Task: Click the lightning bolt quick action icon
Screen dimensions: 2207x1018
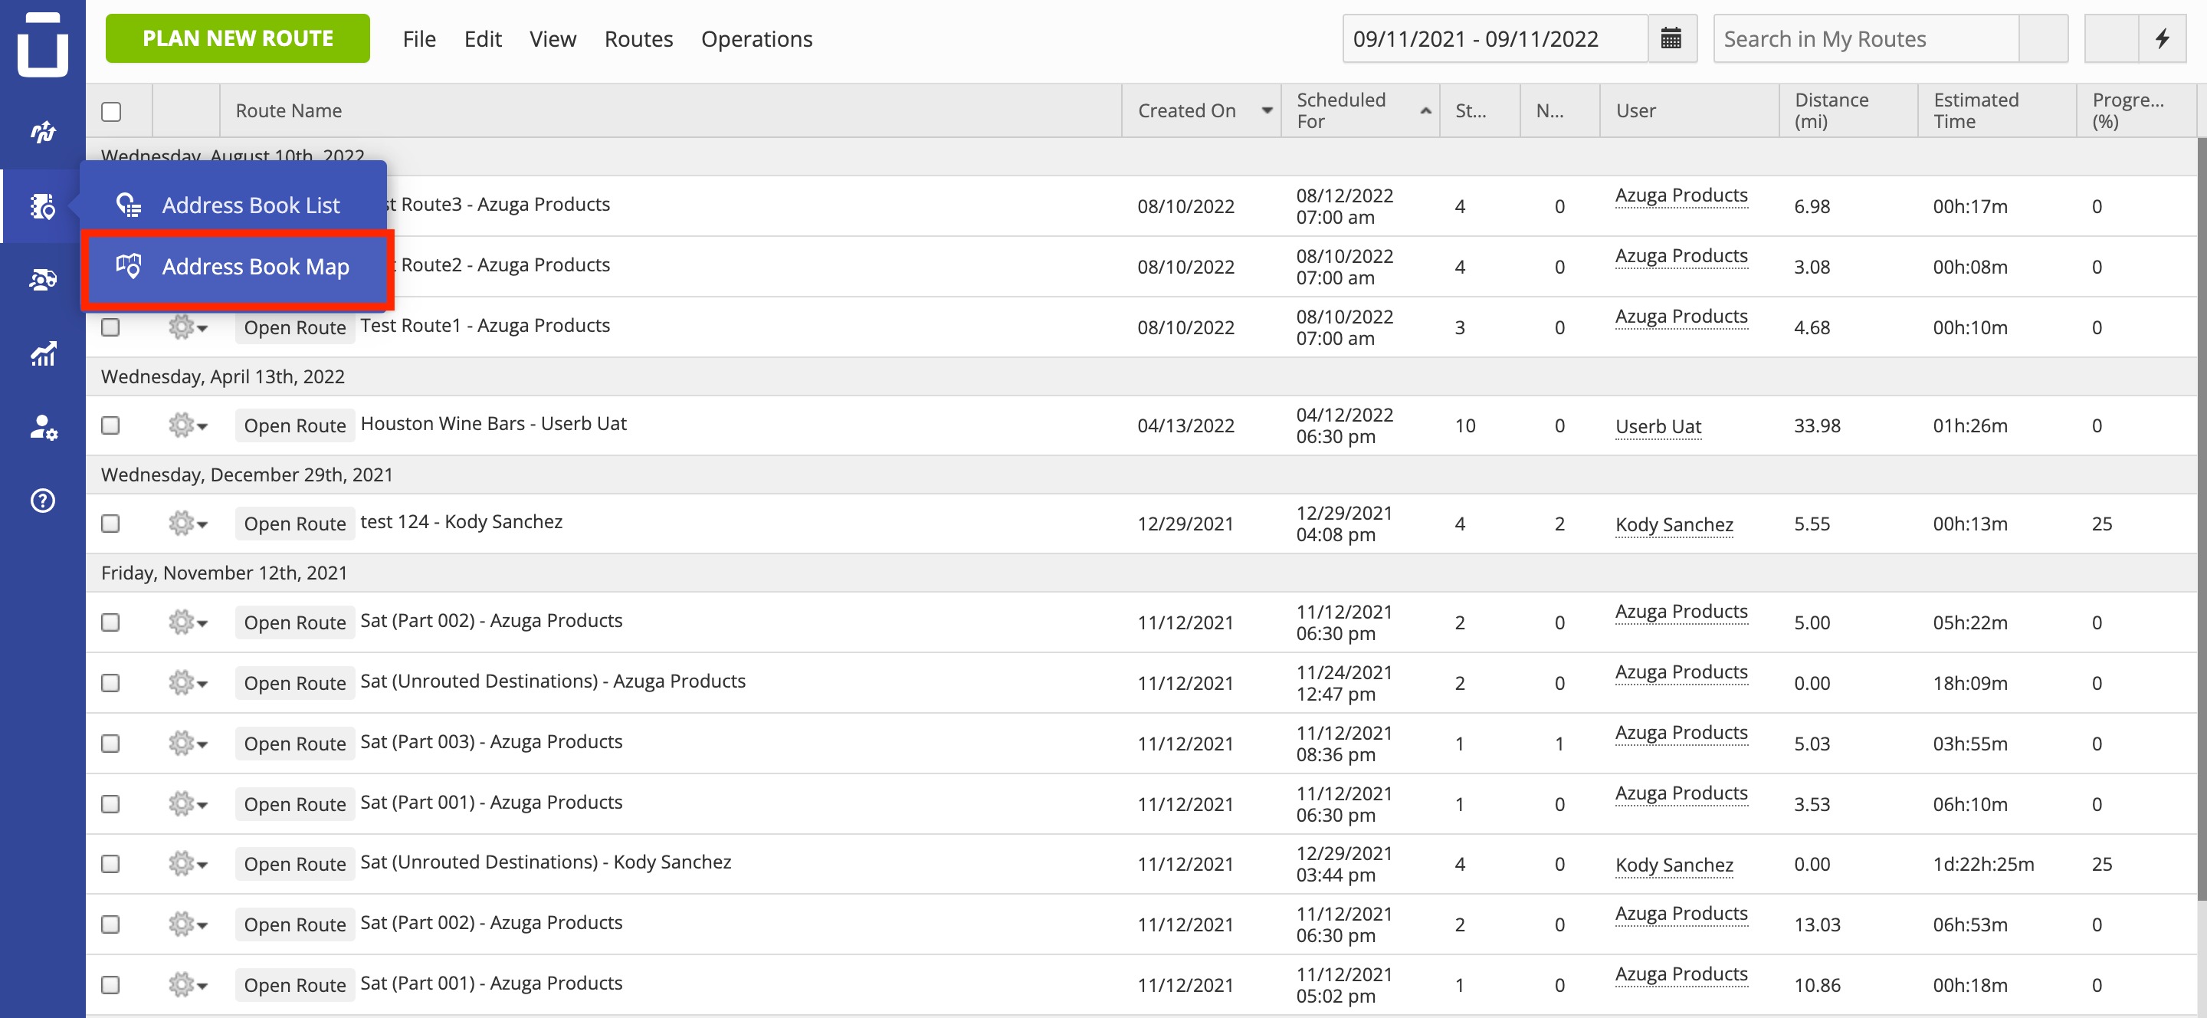Action: (2163, 38)
